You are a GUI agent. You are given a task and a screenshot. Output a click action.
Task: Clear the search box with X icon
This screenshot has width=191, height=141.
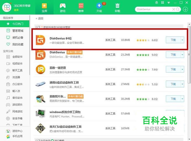pos(173,9)
